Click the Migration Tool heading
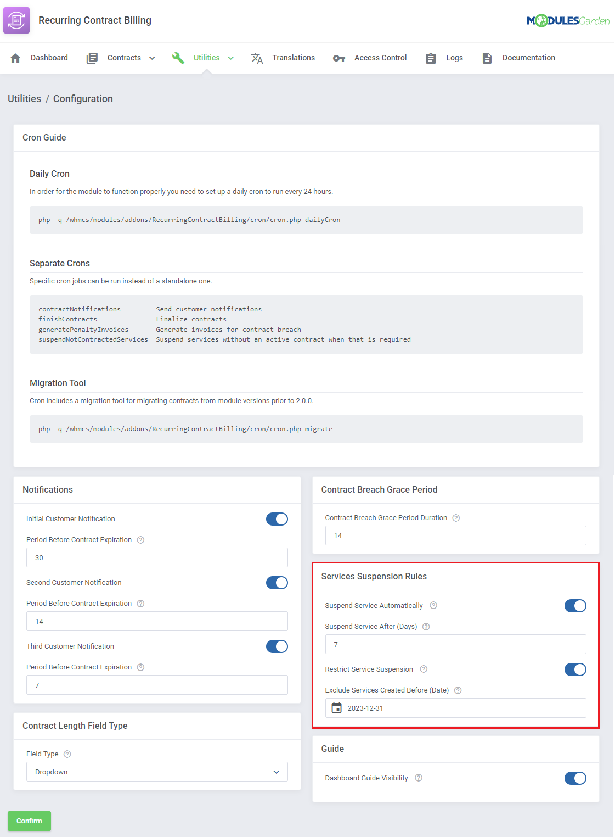 (x=58, y=383)
